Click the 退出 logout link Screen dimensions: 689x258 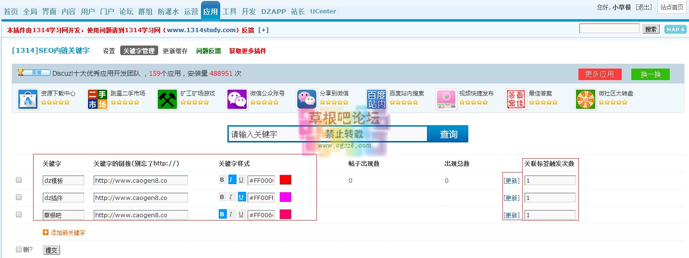644,7
